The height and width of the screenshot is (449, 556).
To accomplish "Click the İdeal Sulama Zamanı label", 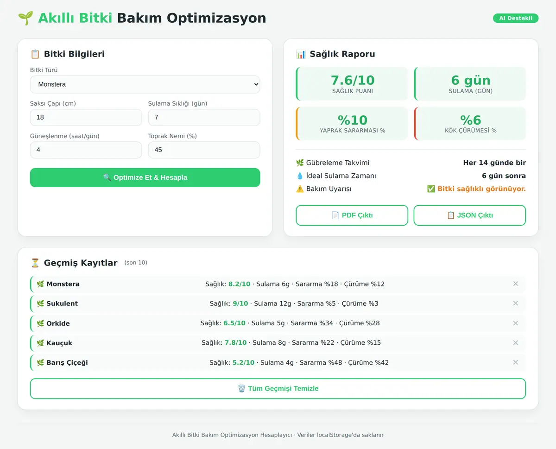I will coord(341,176).
